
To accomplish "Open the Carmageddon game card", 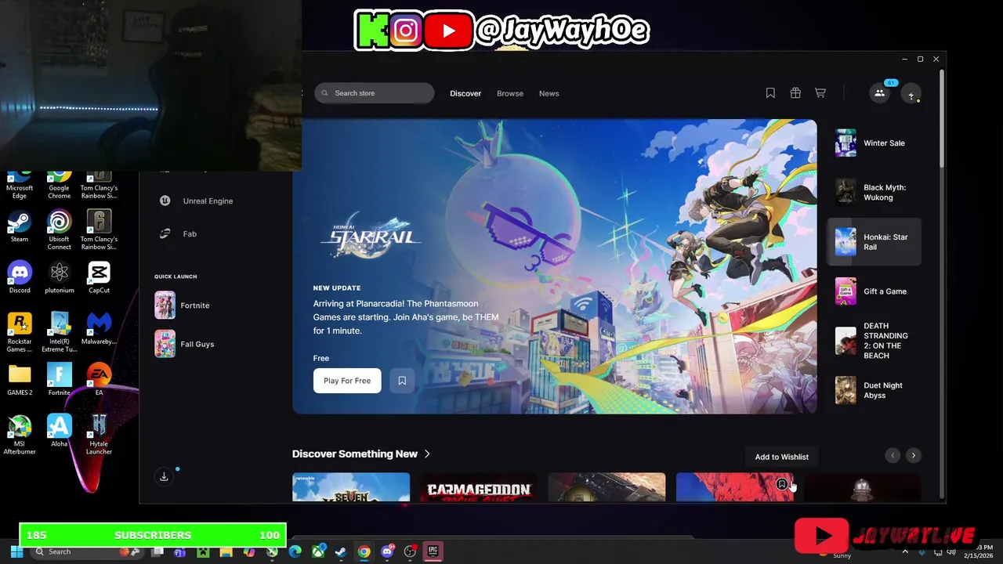I will point(479,487).
